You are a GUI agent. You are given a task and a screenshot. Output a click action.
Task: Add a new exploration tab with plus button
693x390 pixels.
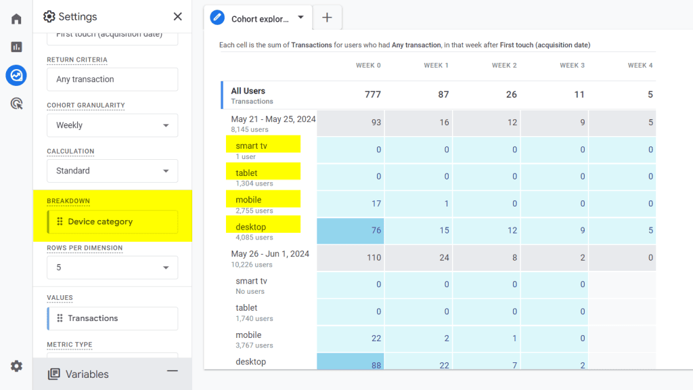[328, 18]
